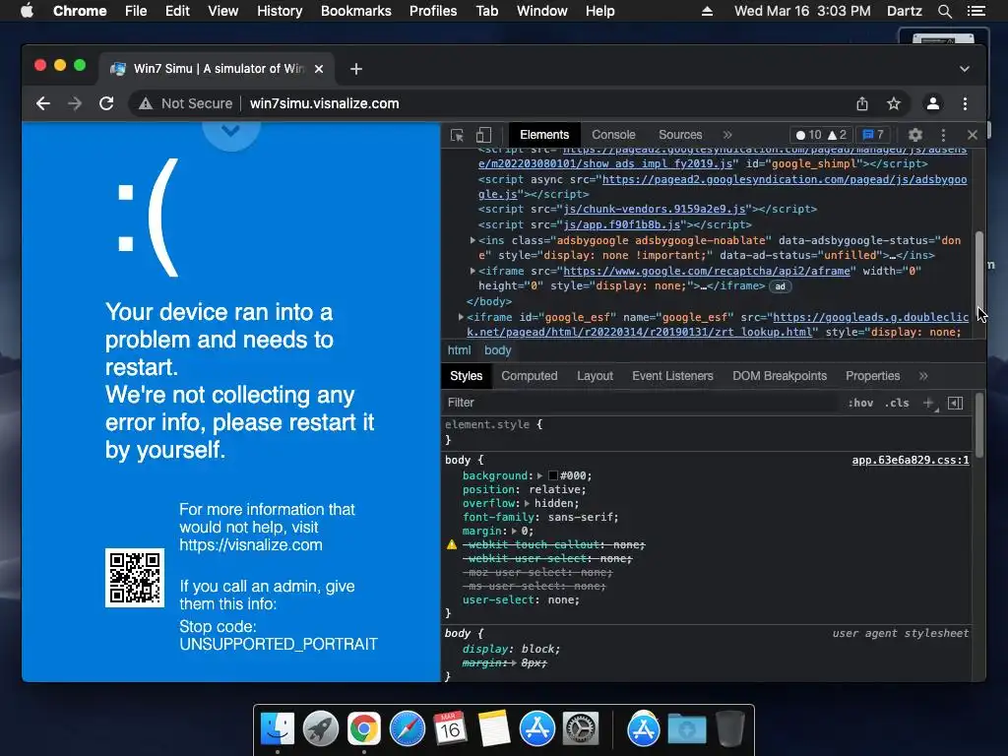Screen dimensions: 1008x756
Task: Launch Finder from the Dock
Action: [278, 728]
